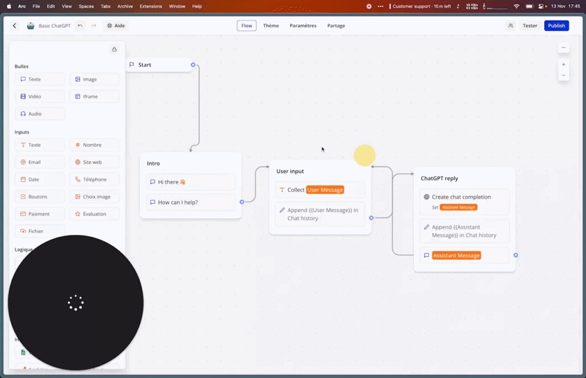Open the collaborators icon next to Tester
This screenshot has height=378, width=586.
(x=510, y=25)
